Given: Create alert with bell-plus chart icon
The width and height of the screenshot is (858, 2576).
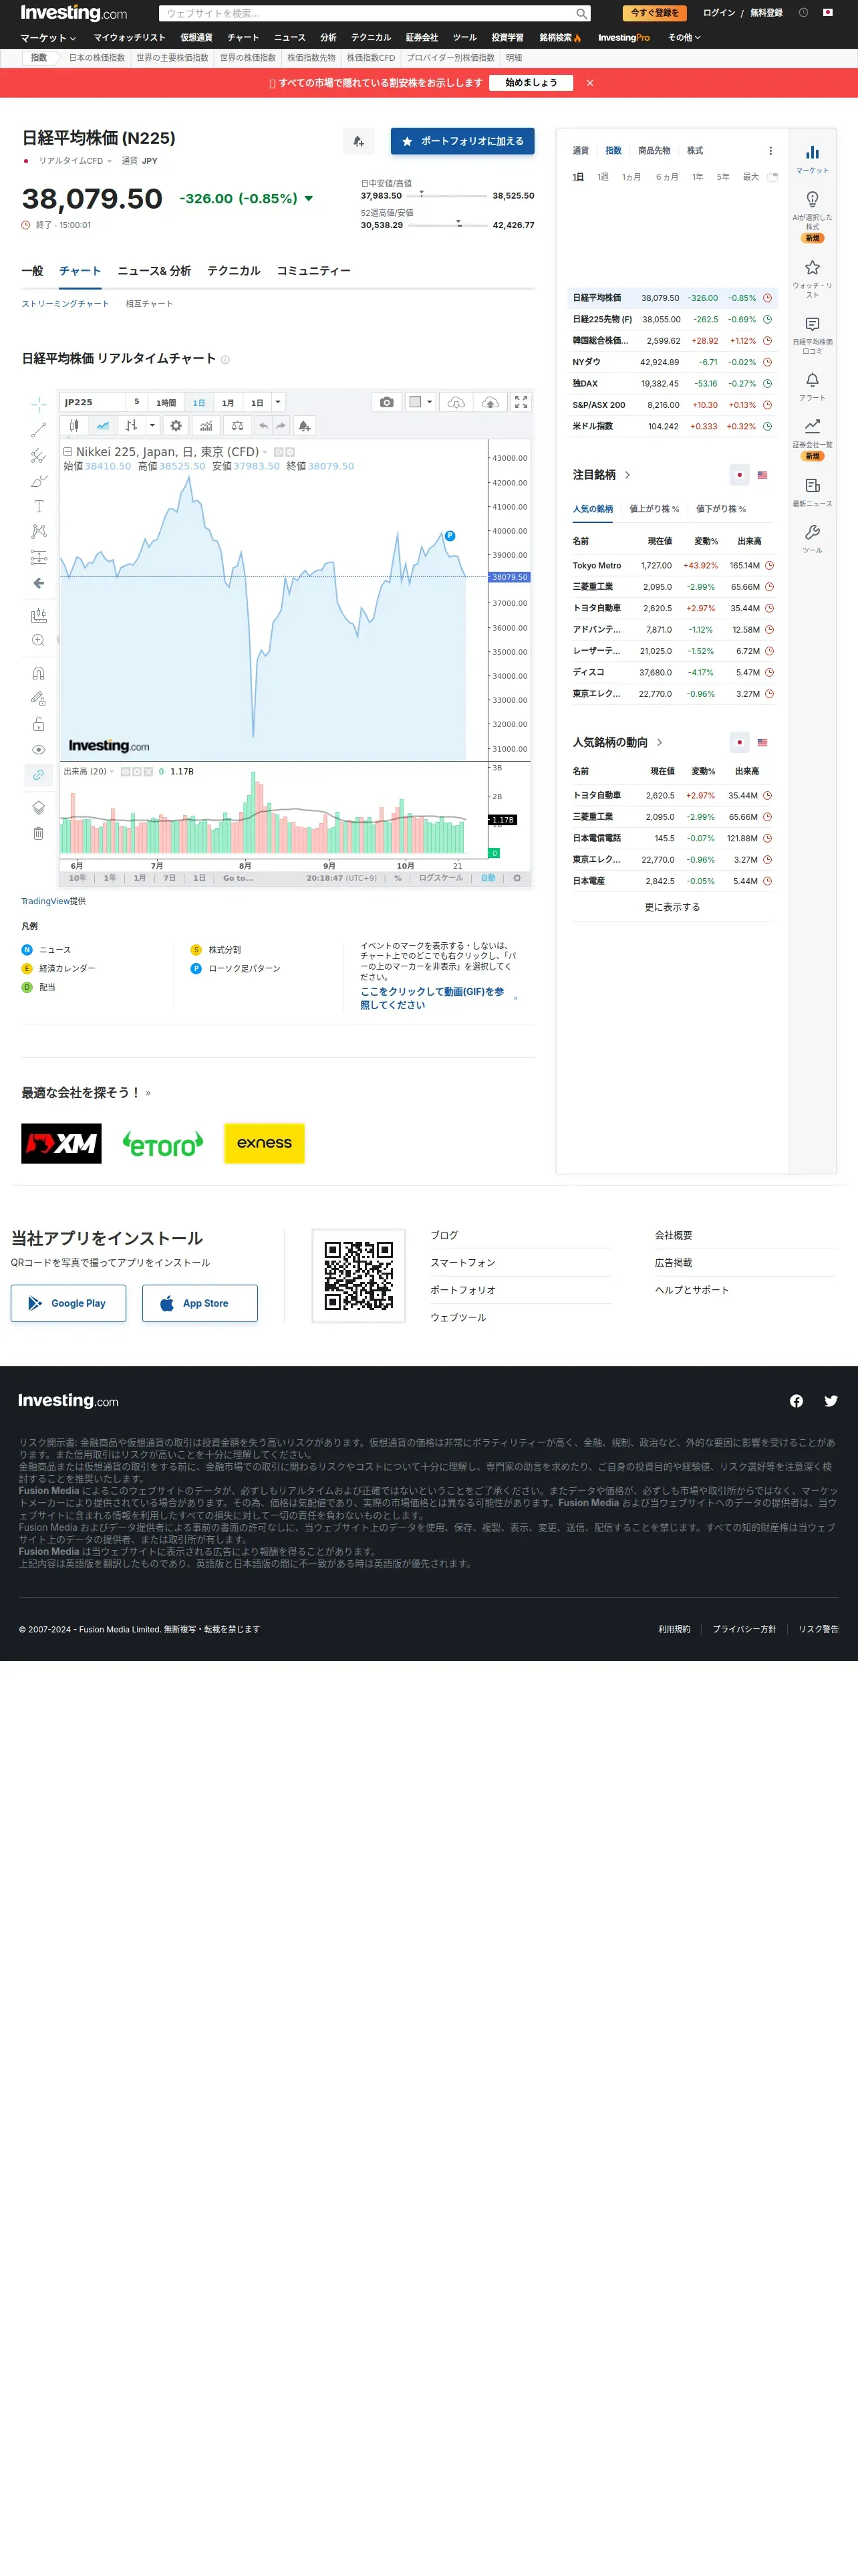Looking at the screenshot, I should click(303, 425).
